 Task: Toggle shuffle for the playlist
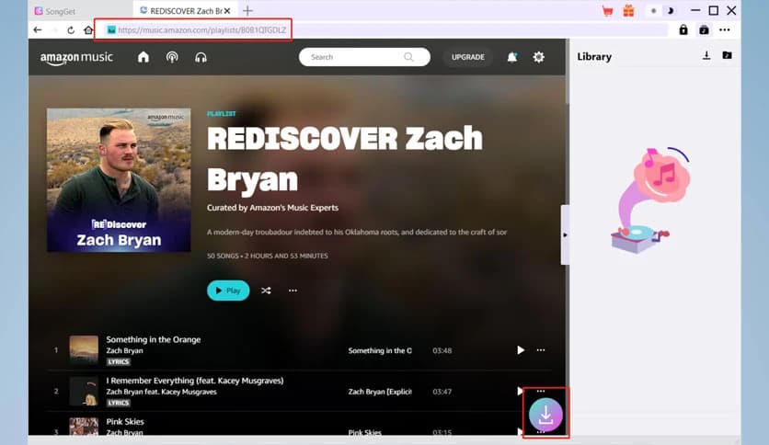tap(266, 291)
